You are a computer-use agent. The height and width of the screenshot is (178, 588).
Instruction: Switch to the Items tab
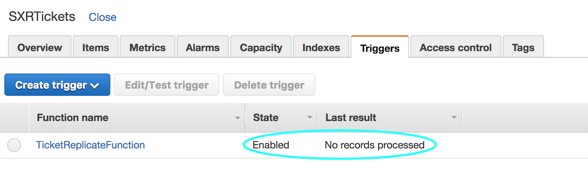[96, 47]
